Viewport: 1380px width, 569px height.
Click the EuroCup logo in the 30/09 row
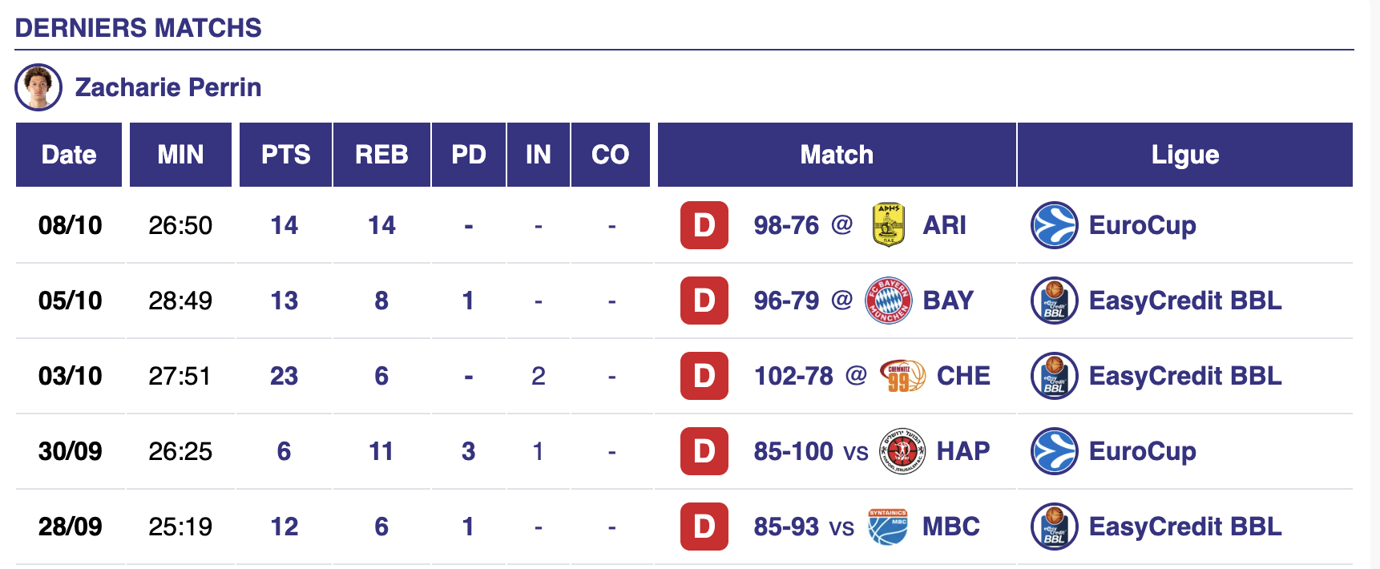[x=1054, y=451]
